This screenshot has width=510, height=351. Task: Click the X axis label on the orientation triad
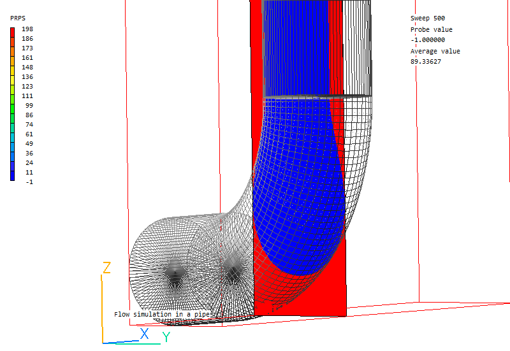tap(145, 333)
